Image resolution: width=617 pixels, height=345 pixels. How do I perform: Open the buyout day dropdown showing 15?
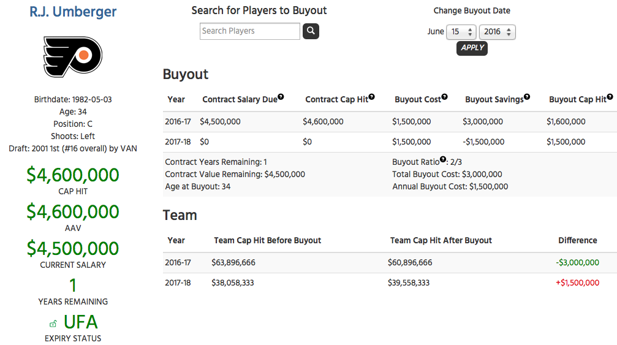click(x=461, y=32)
